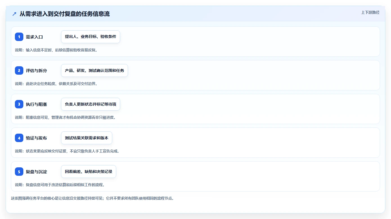
Task: Click the note about 任务粒度、依赖关系及可交付边界
Action: tap(56, 84)
